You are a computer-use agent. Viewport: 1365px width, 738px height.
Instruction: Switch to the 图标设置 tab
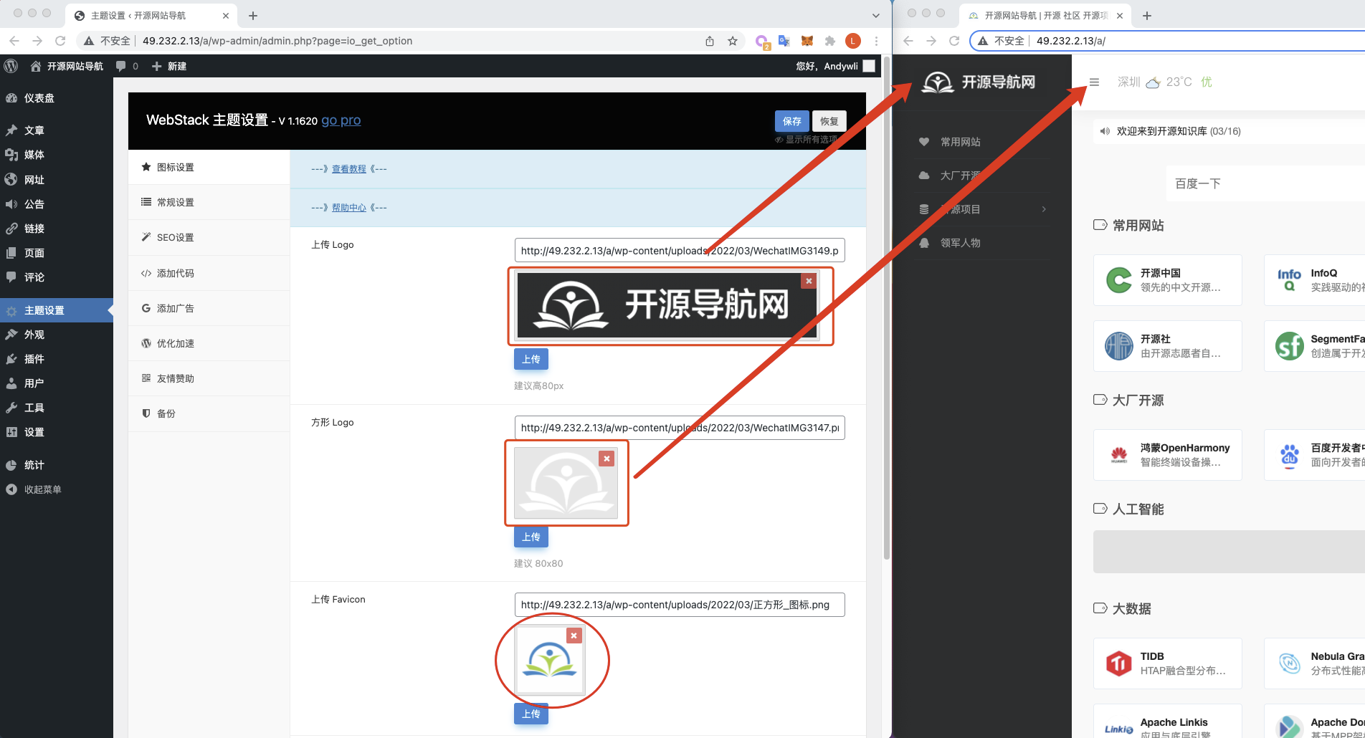tap(209, 167)
